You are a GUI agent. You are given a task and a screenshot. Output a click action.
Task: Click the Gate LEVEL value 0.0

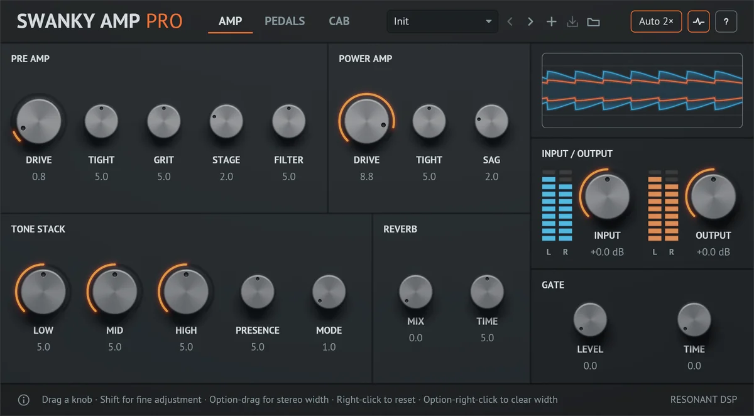[590, 366]
